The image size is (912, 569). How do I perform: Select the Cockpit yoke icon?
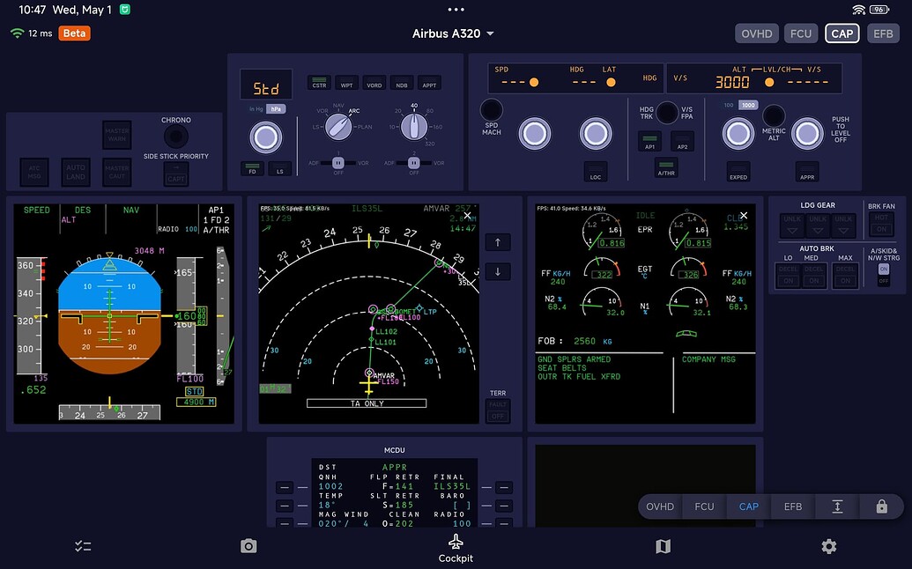coord(456,541)
